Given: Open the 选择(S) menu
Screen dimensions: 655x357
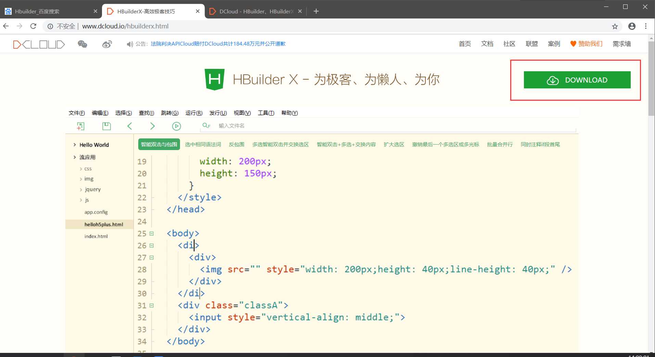Looking at the screenshot, I should 124,113.
